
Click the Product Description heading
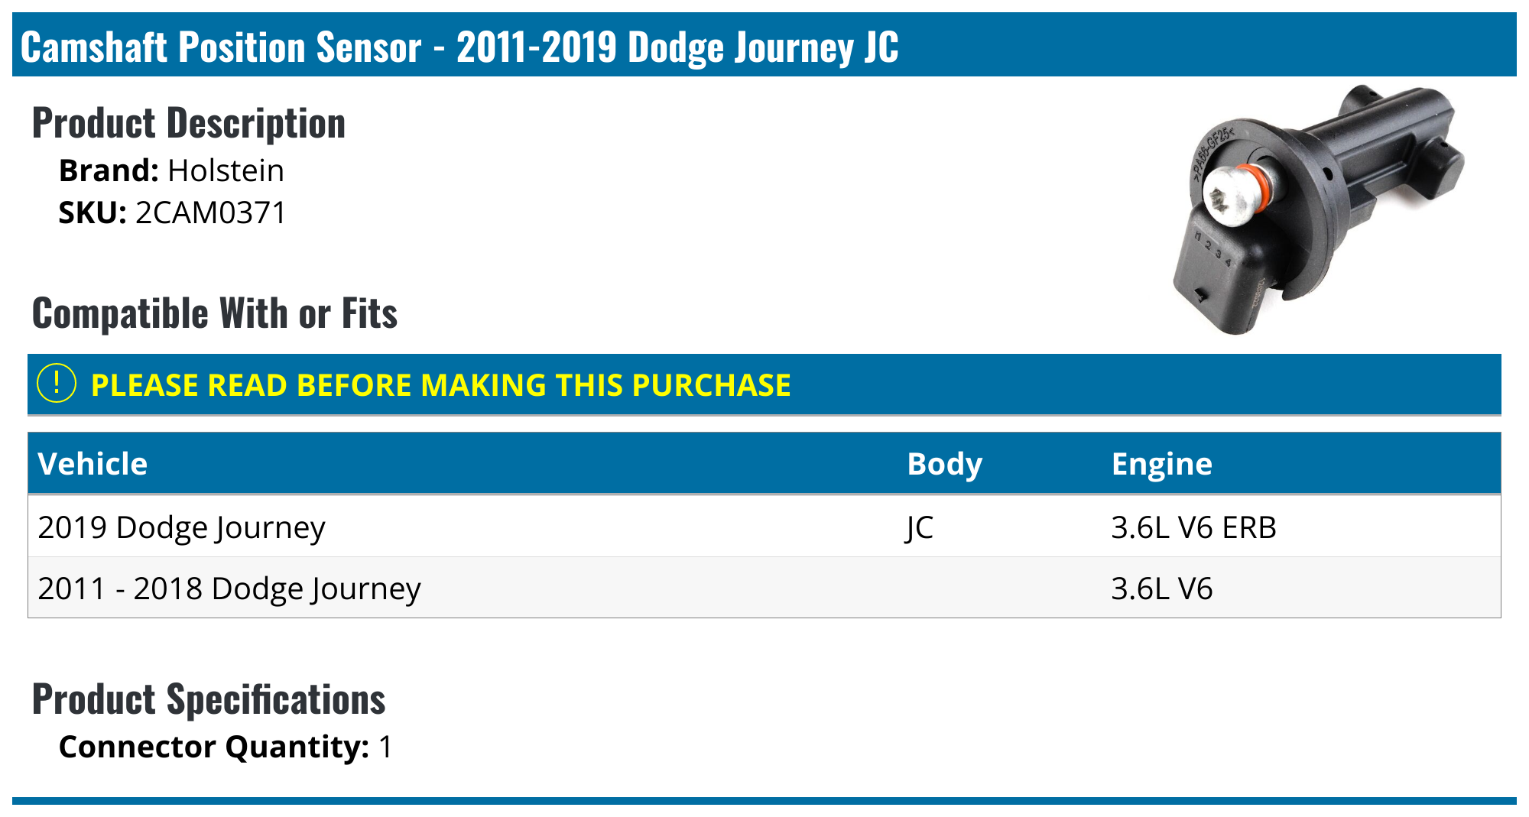pyautogui.click(x=189, y=123)
